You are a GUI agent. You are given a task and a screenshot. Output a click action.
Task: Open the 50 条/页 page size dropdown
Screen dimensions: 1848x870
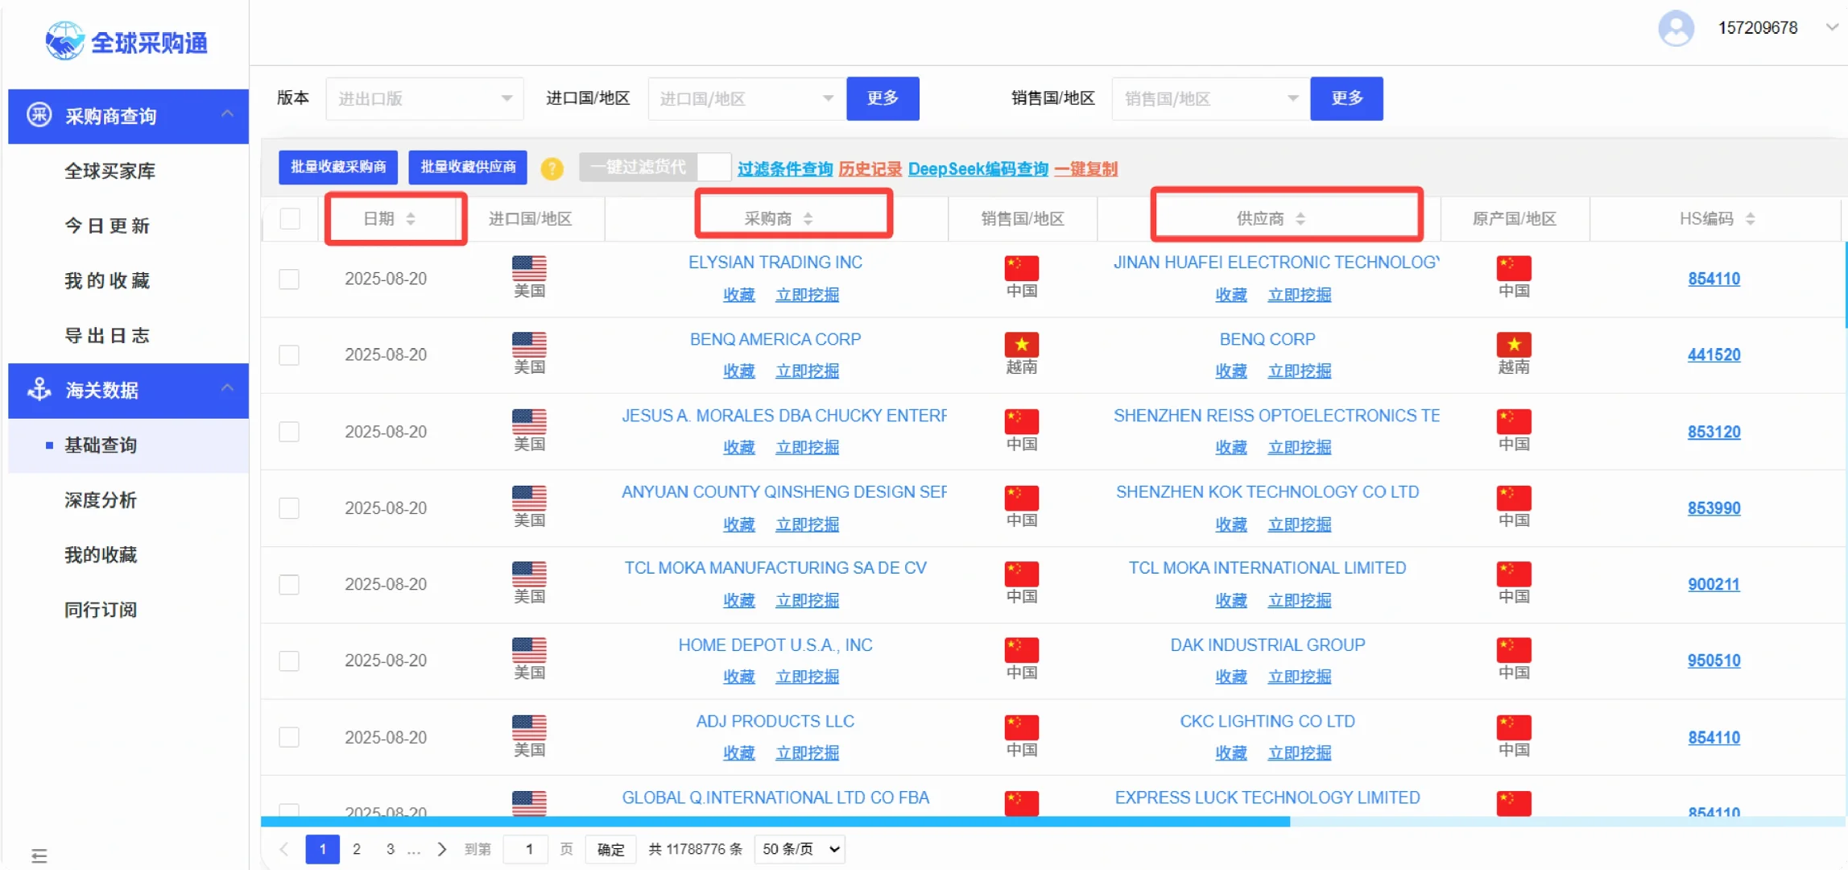(800, 849)
